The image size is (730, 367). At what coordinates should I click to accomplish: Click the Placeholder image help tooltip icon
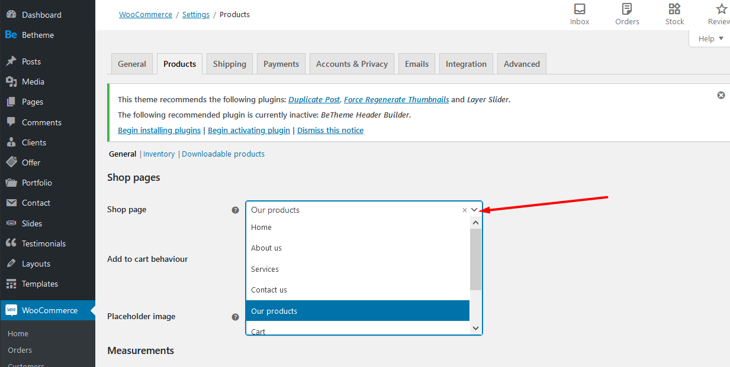coord(235,317)
